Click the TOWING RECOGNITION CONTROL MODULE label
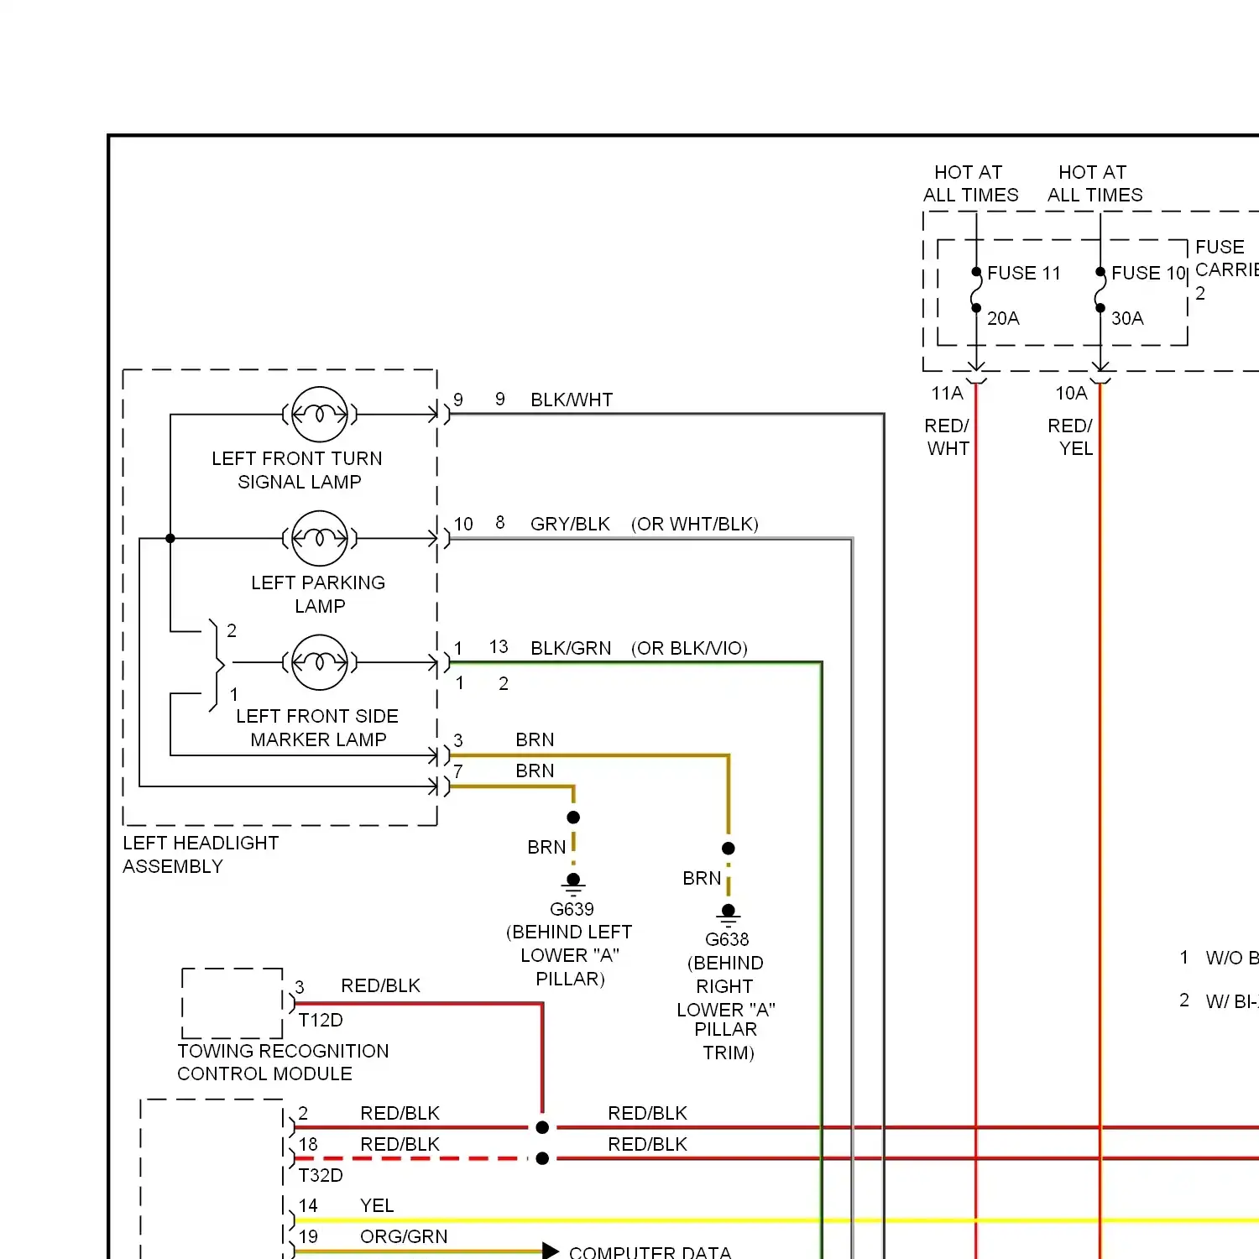This screenshot has height=1259, width=1259. (283, 1063)
